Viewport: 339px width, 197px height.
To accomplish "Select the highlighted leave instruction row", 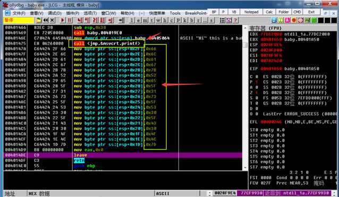I will pyautogui.click(x=123, y=155).
